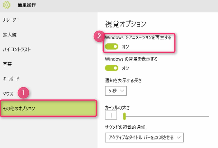Open the notification duration dropdown showing 5 秒
Screen dimensions: 218x148
[x=116, y=91]
